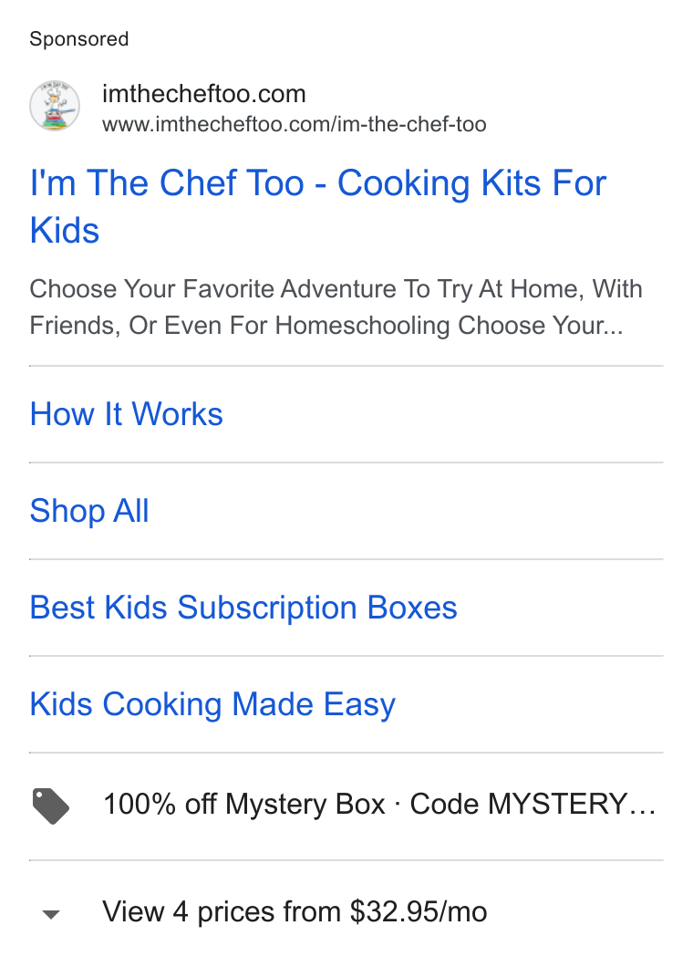This screenshot has height=967, width=693.
Task: Select the Kids Cooking Made Easy link
Action: pyautogui.click(x=212, y=704)
